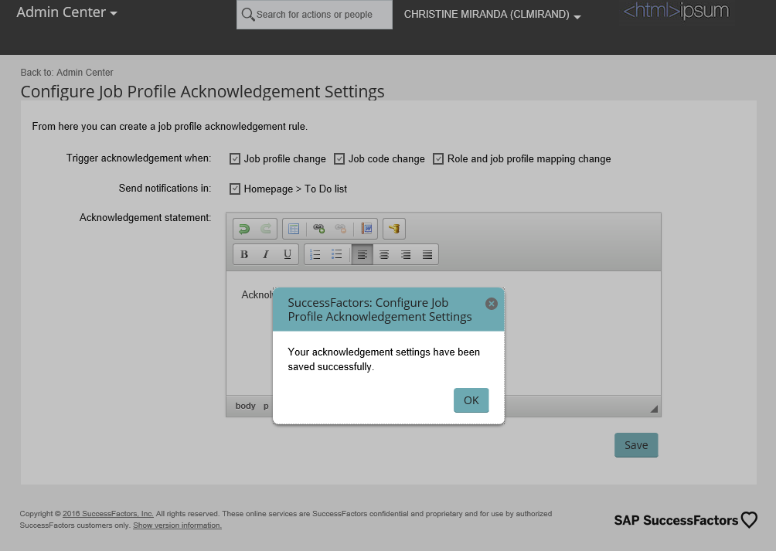
Task: Click the remove link icon
Action: [x=341, y=229]
